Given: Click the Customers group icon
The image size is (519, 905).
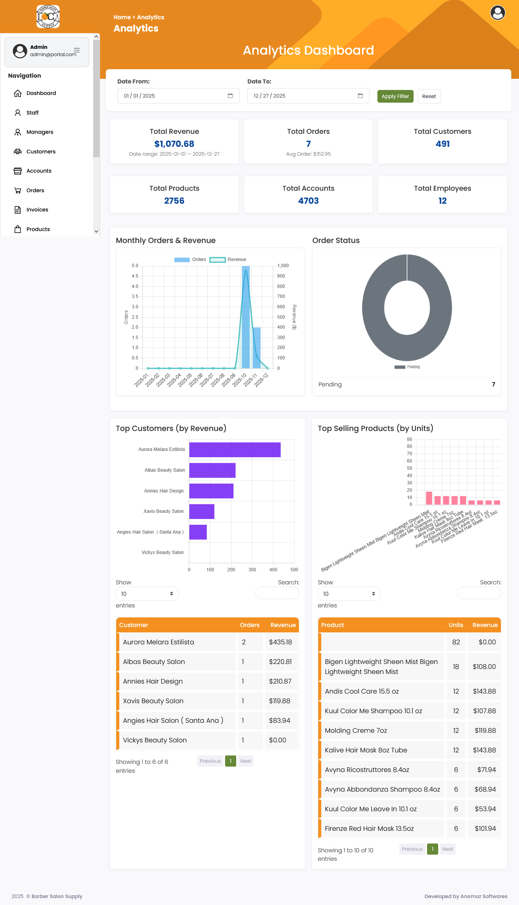Looking at the screenshot, I should [18, 151].
